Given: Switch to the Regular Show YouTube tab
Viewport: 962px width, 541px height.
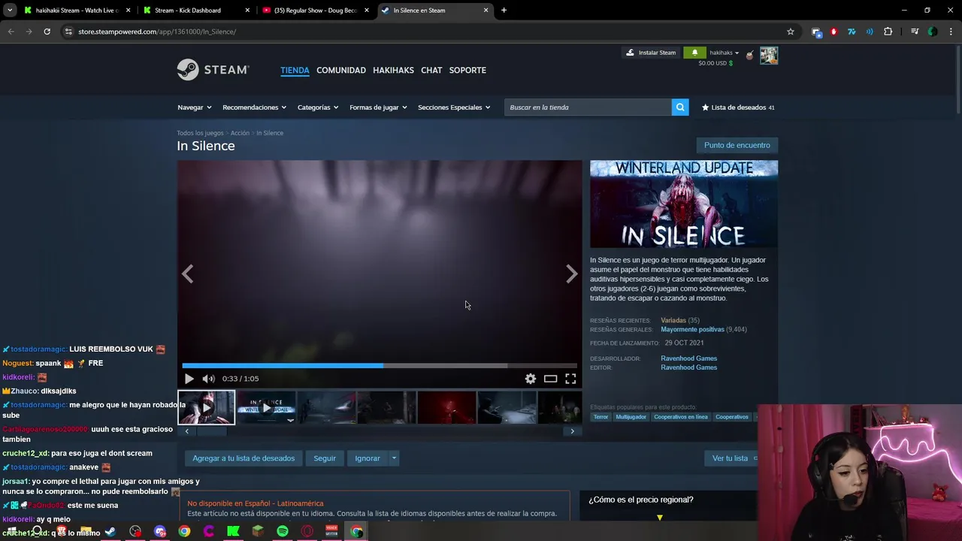Looking at the screenshot, I should pos(314,11).
